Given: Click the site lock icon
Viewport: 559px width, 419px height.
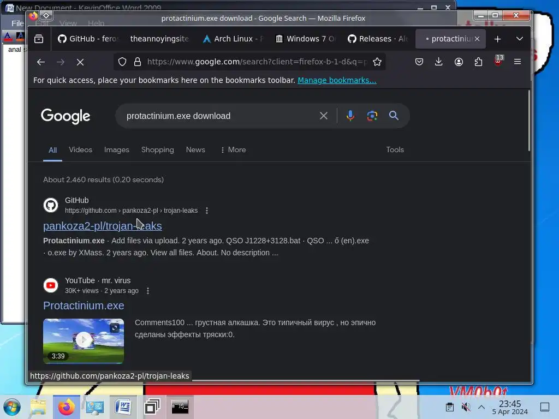Looking at the screenshot, I should [138, 62].
